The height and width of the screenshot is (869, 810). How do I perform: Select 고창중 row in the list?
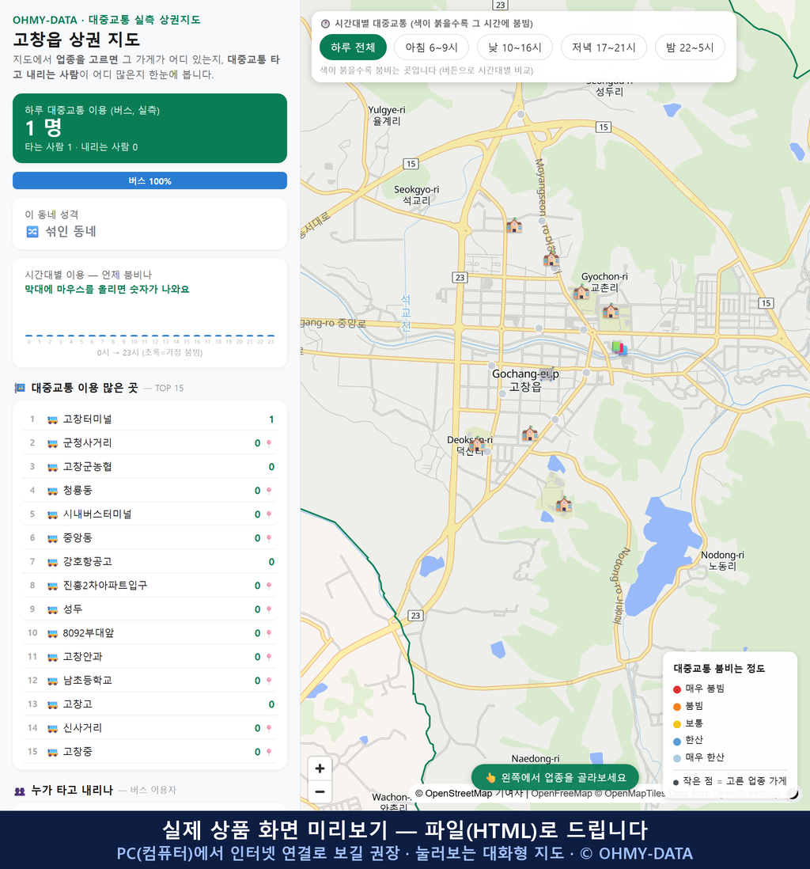150,752
